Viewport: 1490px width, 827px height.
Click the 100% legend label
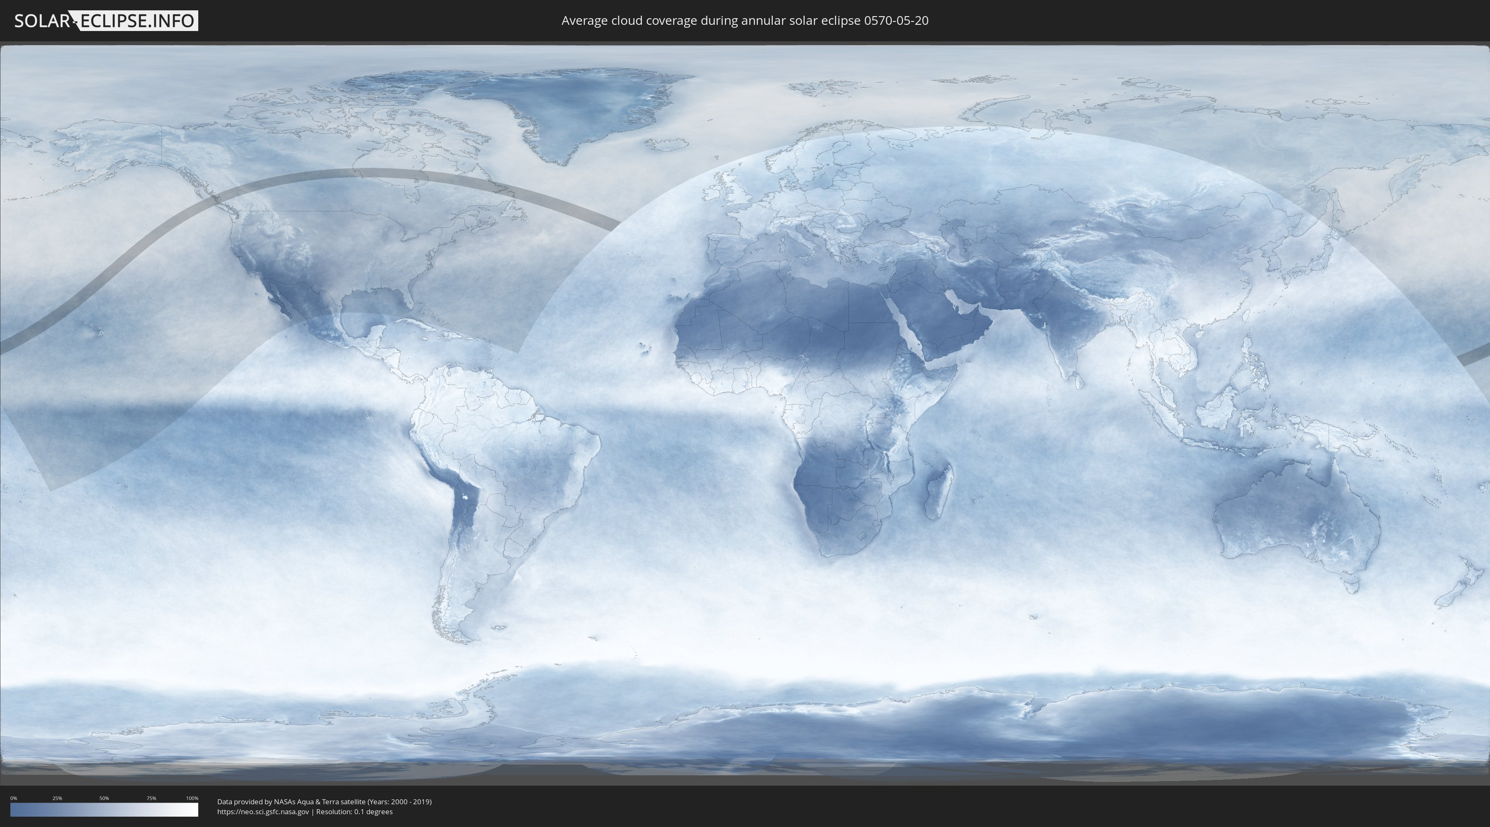click(192, 798)
